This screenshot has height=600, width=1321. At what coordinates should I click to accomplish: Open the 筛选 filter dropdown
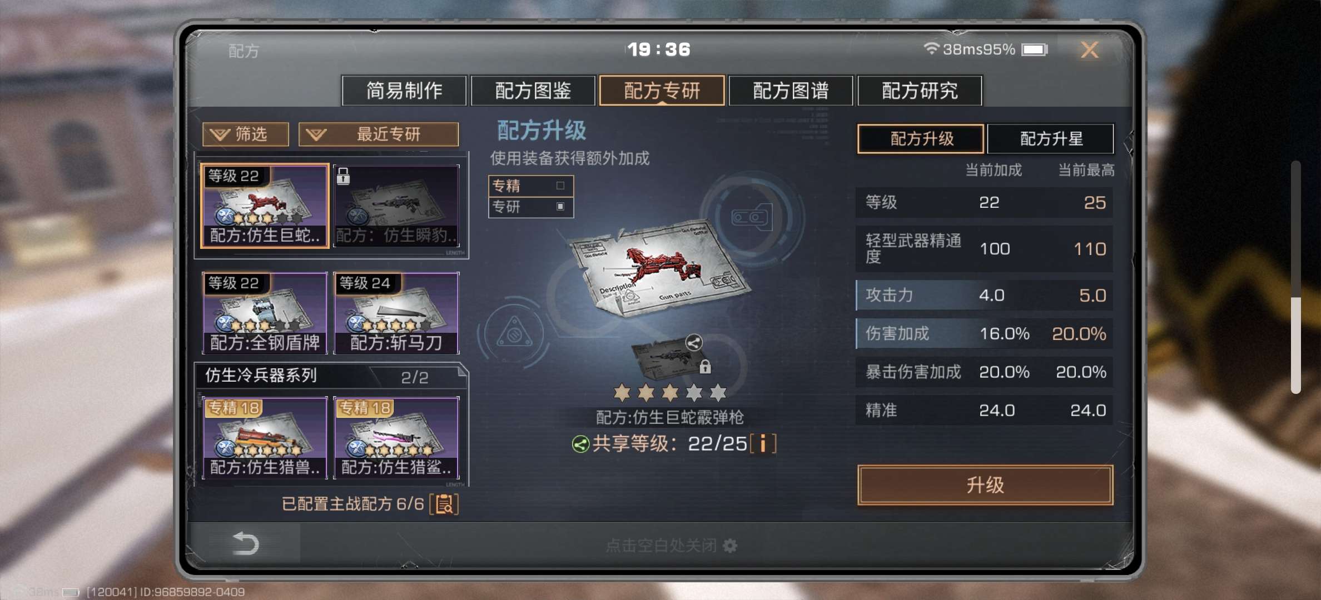246,134
